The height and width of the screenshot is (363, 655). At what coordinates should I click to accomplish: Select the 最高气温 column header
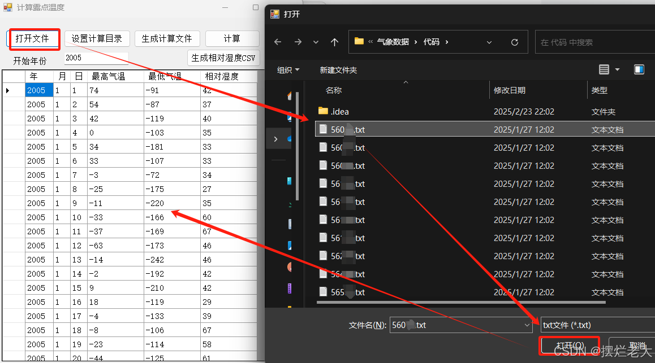115,76
